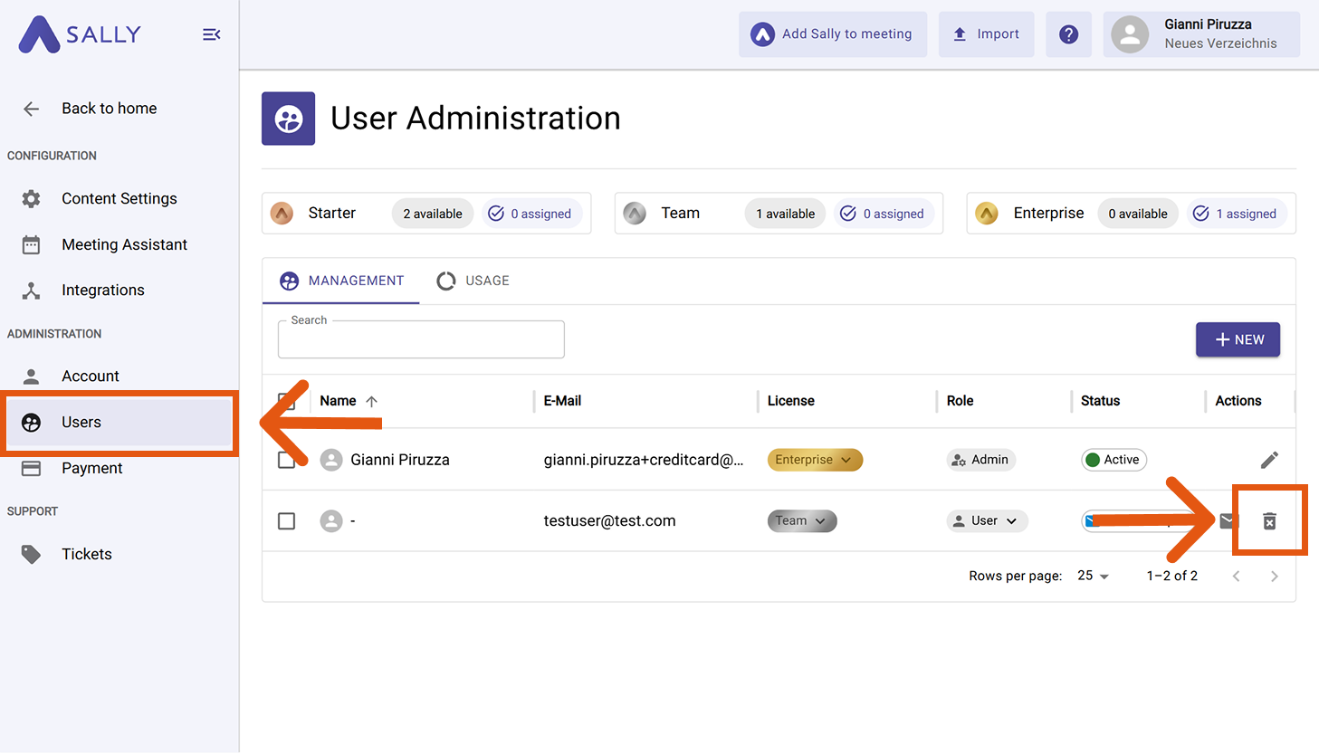
Task: Select testuser@test.com row checkbox
Action: click(x=286, y=521)
